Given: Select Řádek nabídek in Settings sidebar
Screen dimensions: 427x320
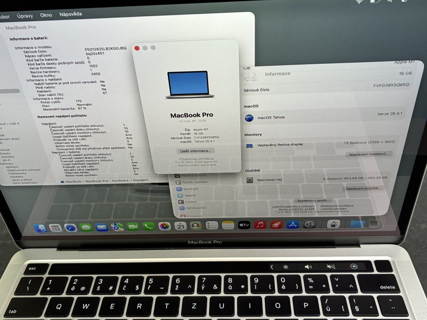Looking at the screenshot, I should (192, 182).
